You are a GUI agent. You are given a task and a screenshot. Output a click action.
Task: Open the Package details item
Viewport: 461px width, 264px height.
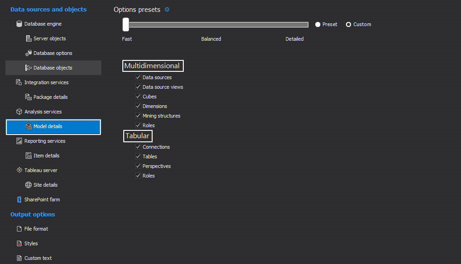pos(50,97)
